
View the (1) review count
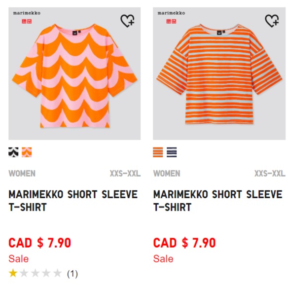[x=72, y=274]
